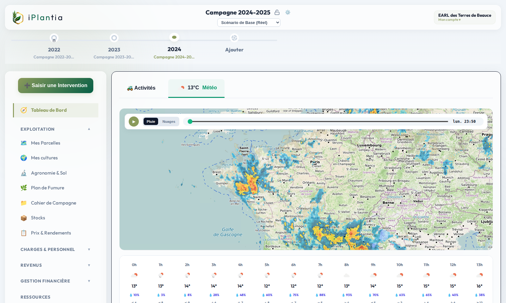Click the Plan de Fumure herb icon
This screenshot has height=303, width=506.
tap(24, 188)
